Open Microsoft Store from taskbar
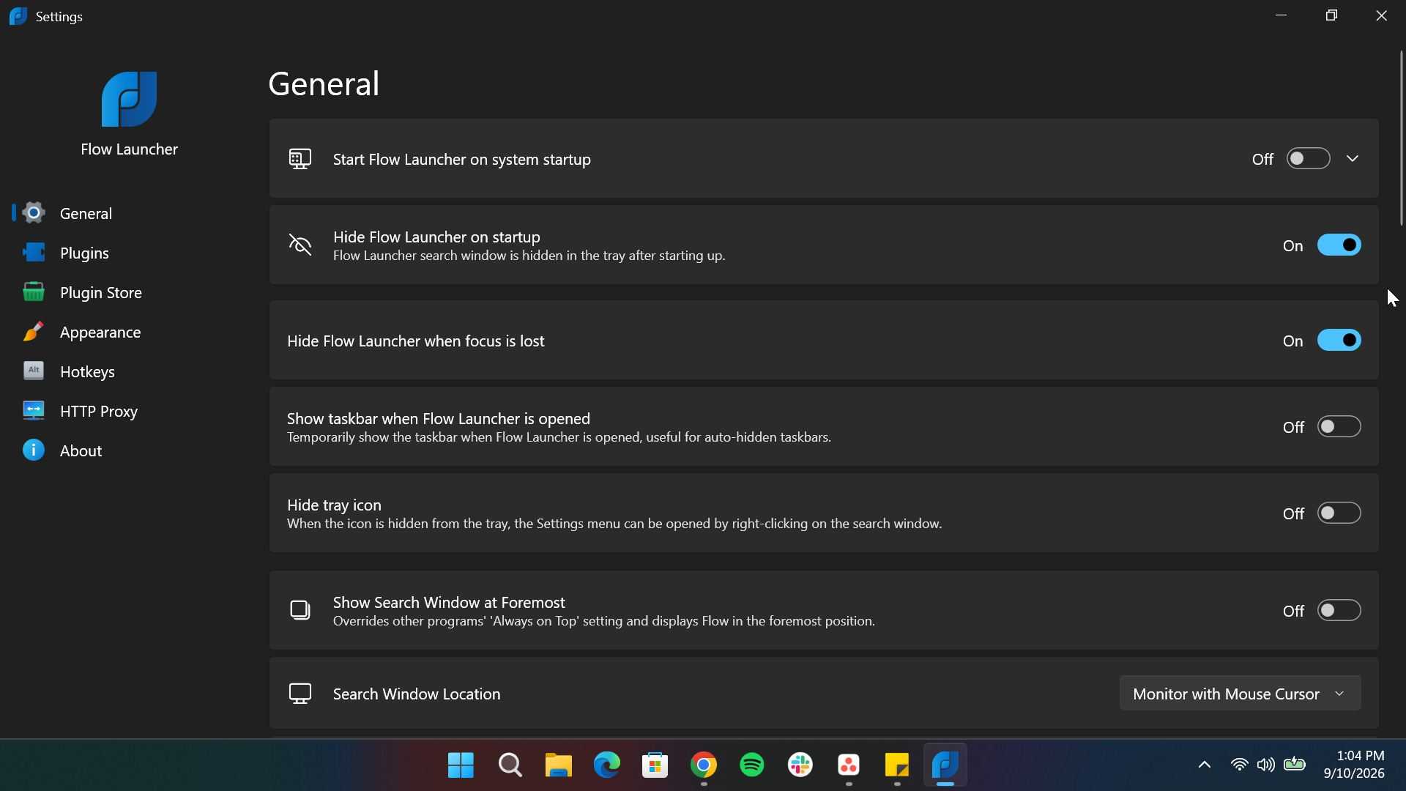This screenshot has height=791, width=1406. pos(655,765)
